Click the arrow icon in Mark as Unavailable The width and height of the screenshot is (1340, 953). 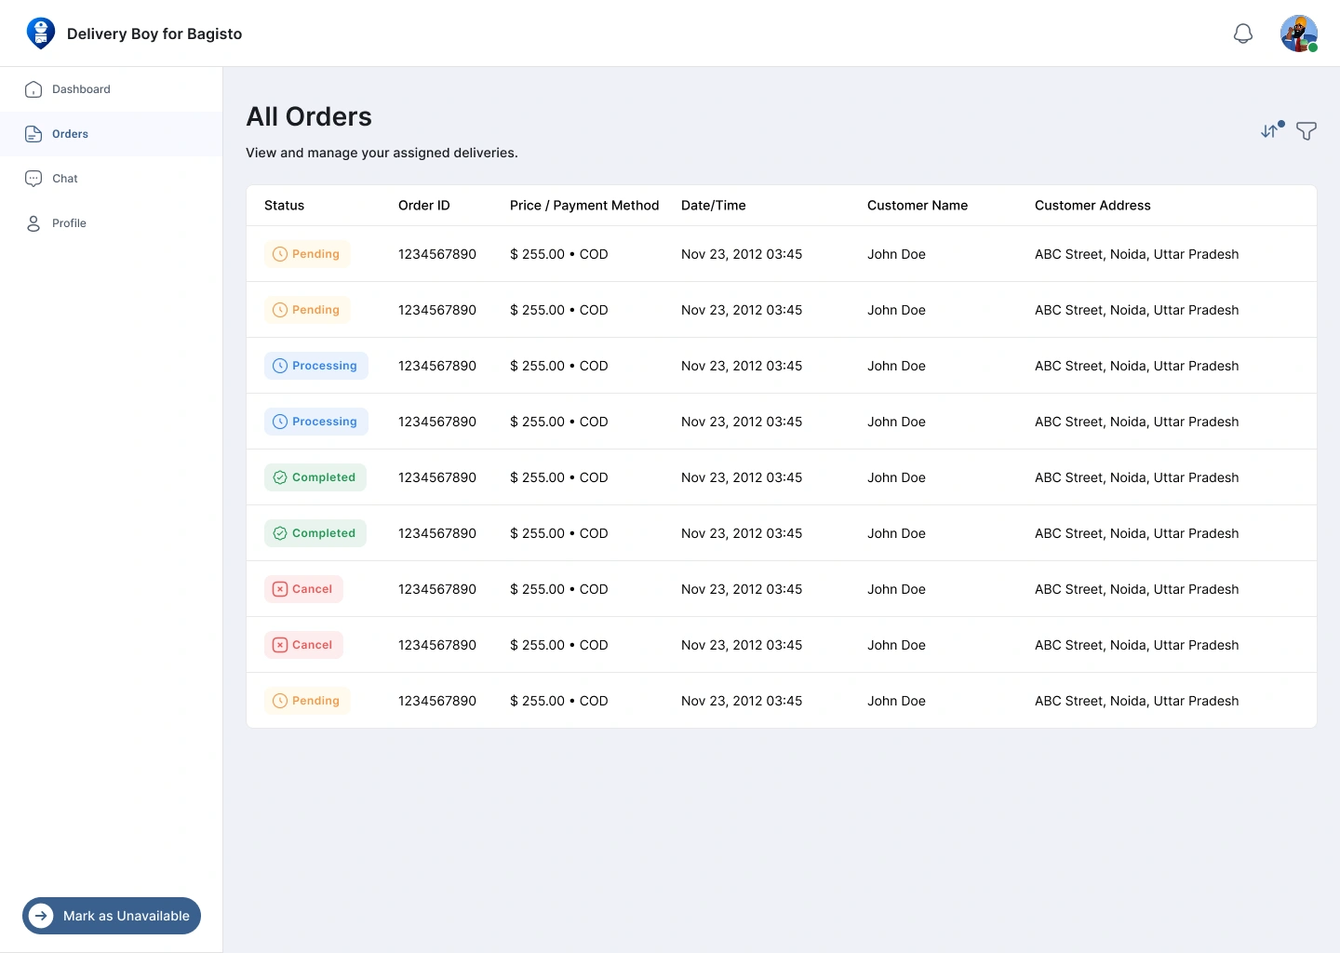41,916
